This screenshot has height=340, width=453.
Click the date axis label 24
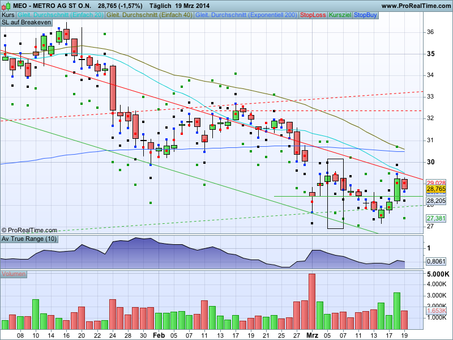pos(113,335)
